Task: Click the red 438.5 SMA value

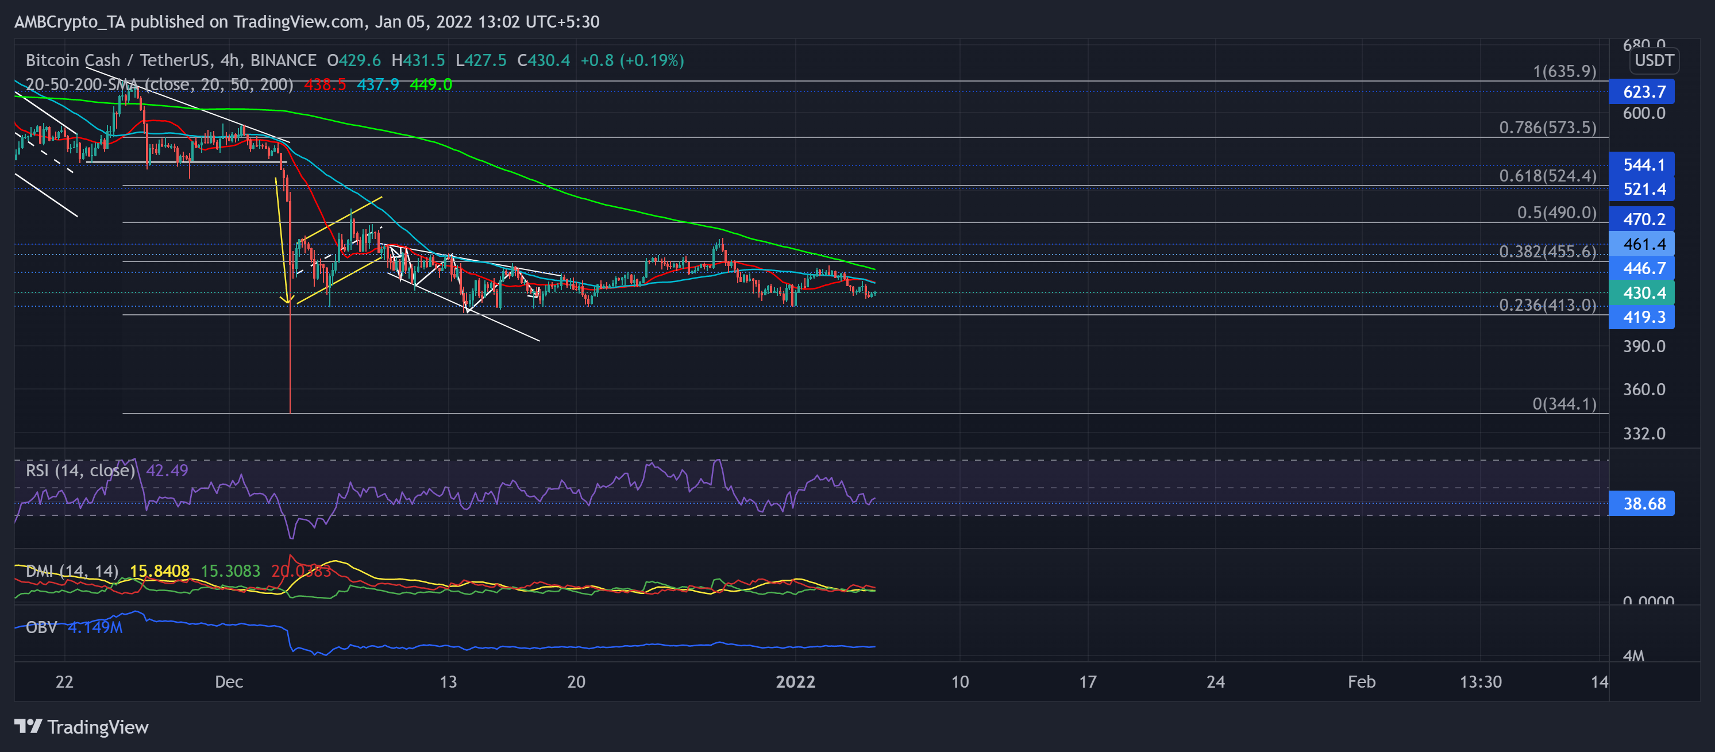Action: click(x=325, y=84)
